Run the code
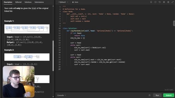 click(157, 95)
